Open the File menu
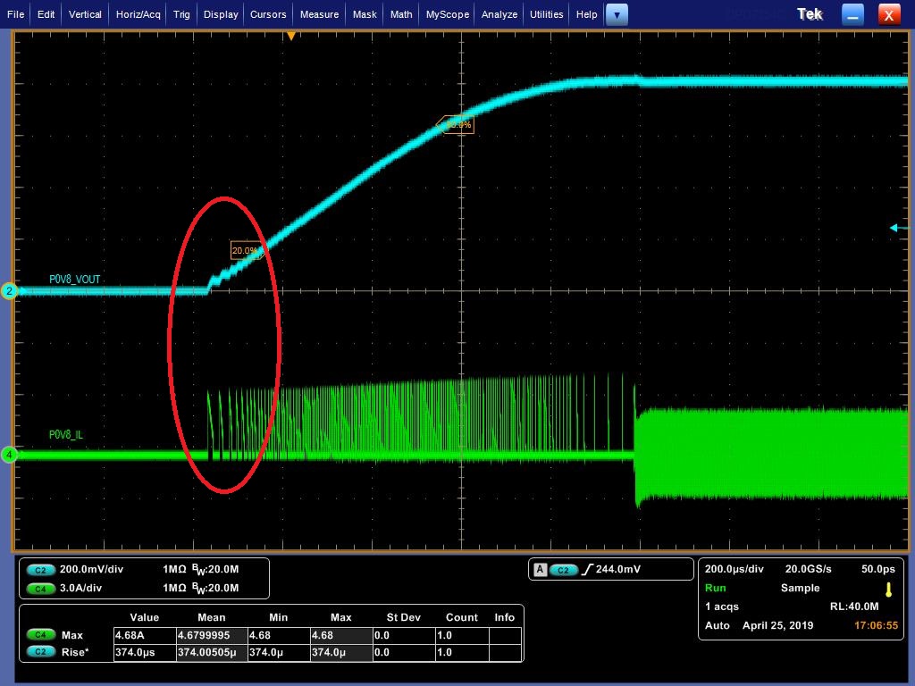 (x=16, y=14)
